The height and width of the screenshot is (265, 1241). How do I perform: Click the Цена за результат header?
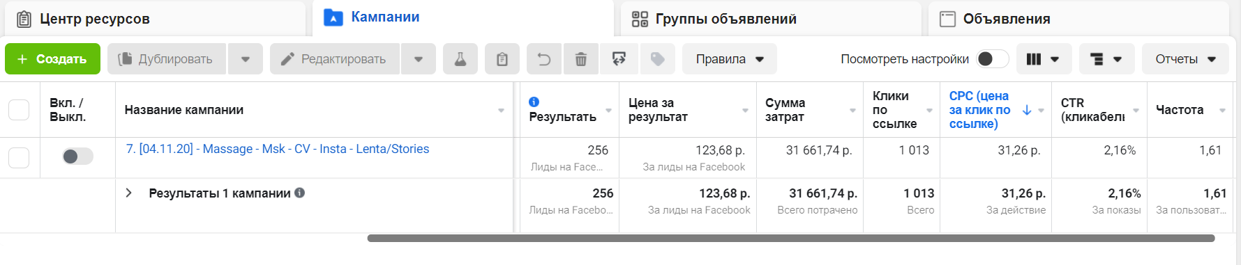pyautogui.click(x=658, y=110)
